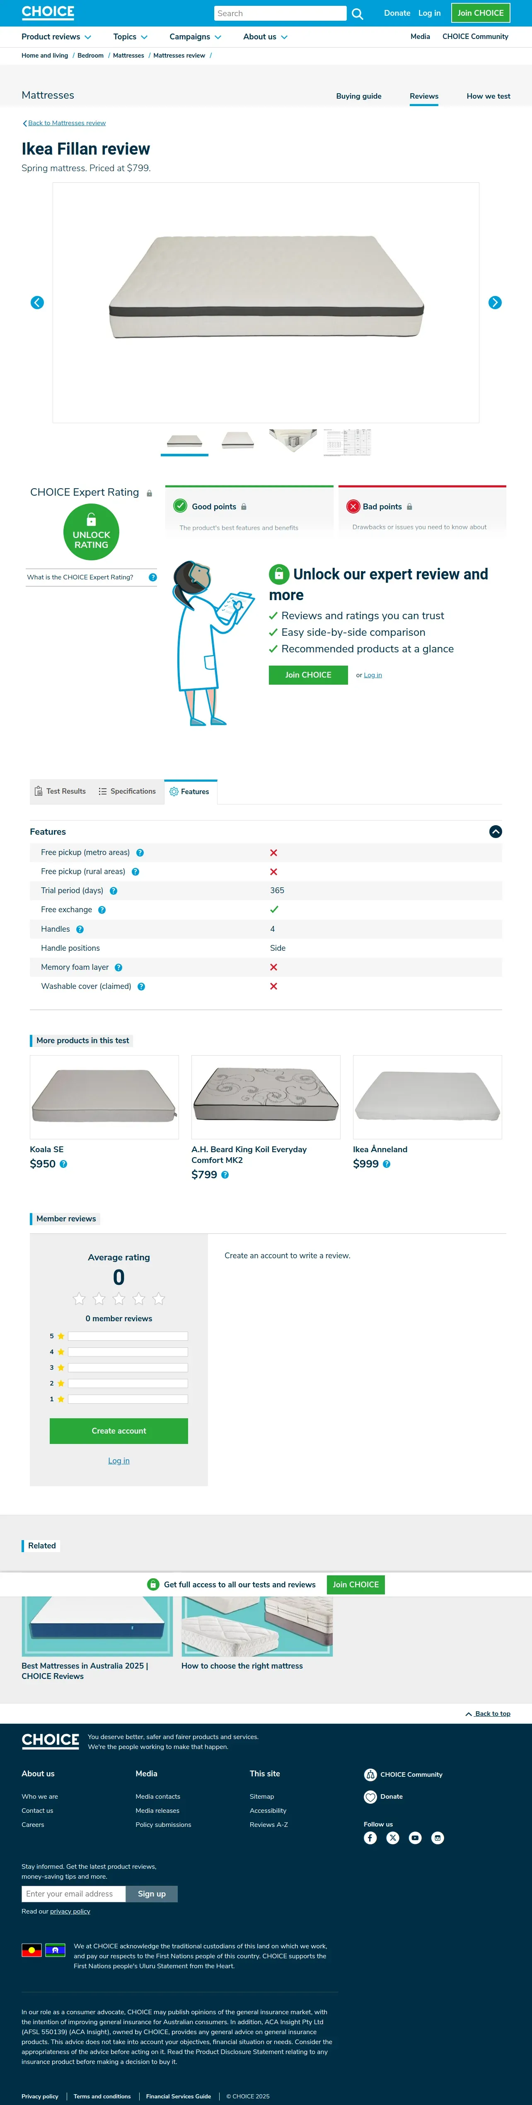The height and width of the screenshot is (2105, 532).
Task: Click help icon for Memory foam layer
Action: click(x=118, y=967)
